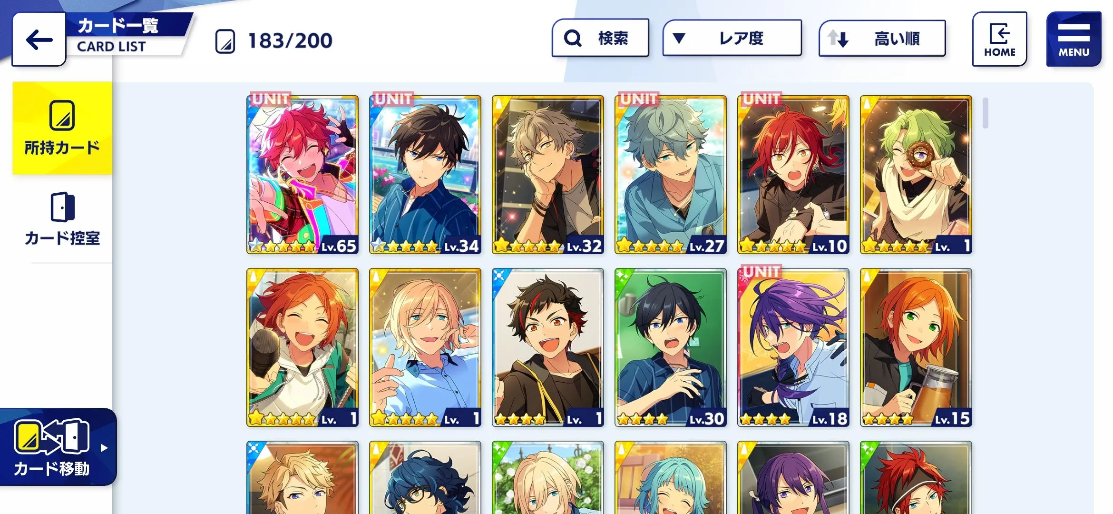Screen dimensions: 1113x514
Task: Switch to the 所持カード tab
Action: (62, 128)
